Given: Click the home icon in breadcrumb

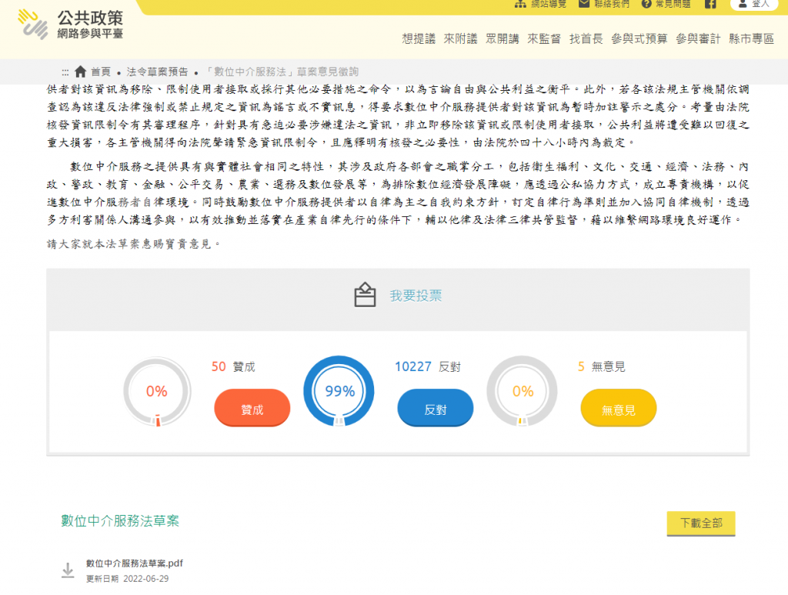Looking at the screenshot, I should click(x=80, y=72).
